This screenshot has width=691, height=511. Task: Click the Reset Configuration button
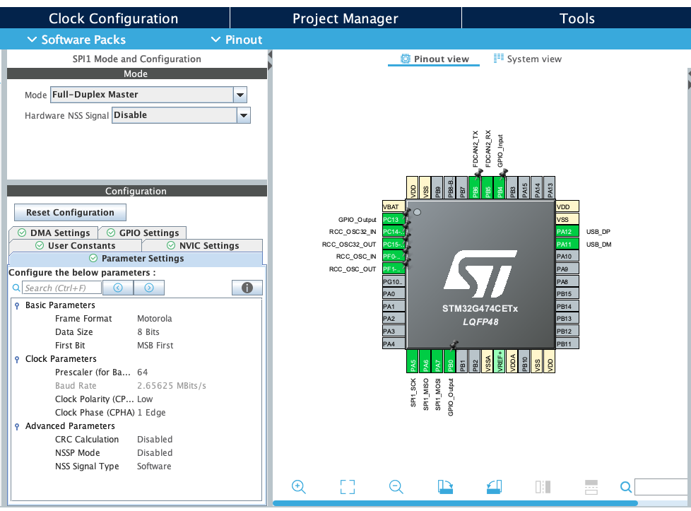click(x=70, y=212)
